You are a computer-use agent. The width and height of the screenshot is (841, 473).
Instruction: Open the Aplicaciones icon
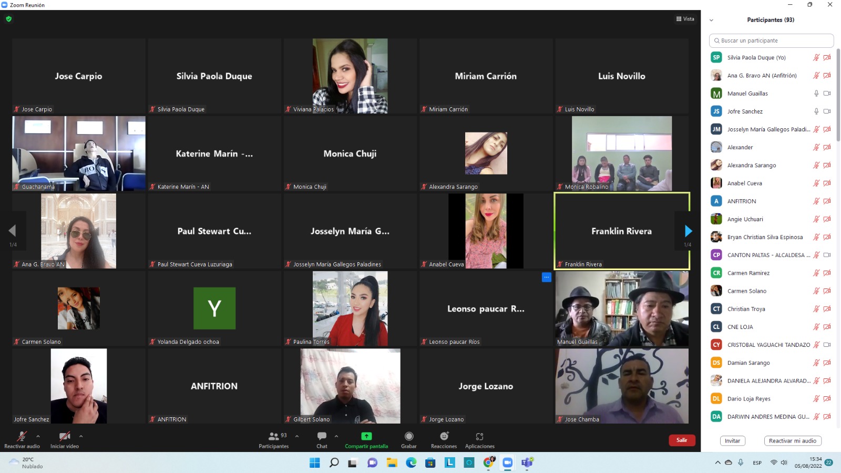[x=479, y=436]
